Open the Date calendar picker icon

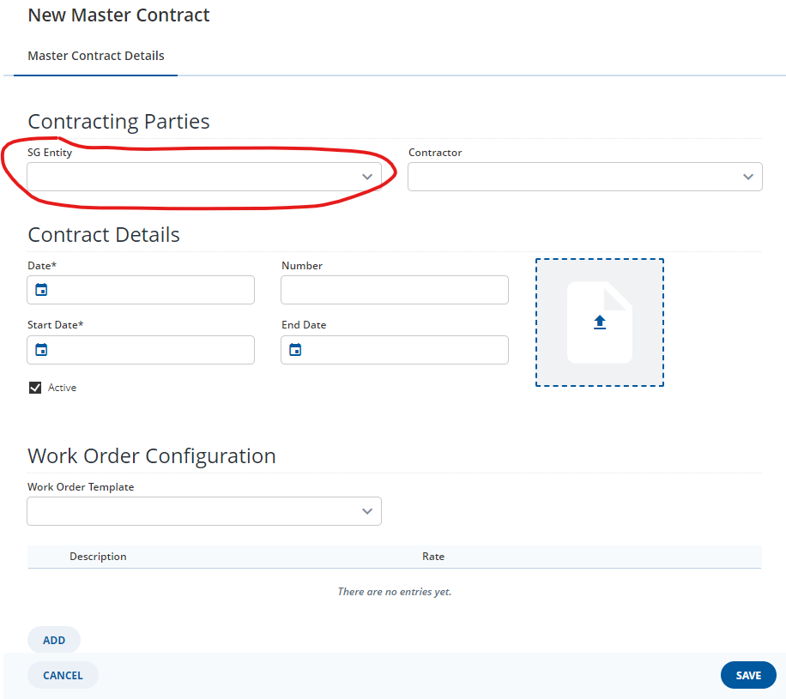[41, 290]
